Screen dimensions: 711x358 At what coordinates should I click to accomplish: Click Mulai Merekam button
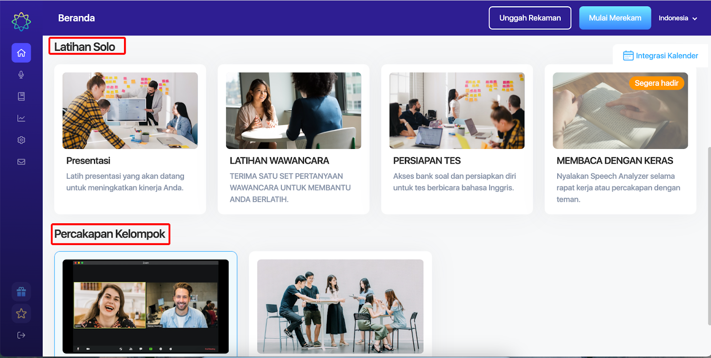coord(615,18)
